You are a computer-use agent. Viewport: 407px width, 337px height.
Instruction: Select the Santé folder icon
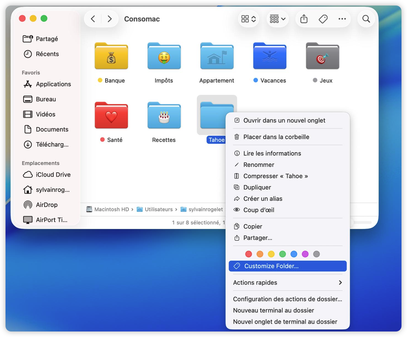111,116
